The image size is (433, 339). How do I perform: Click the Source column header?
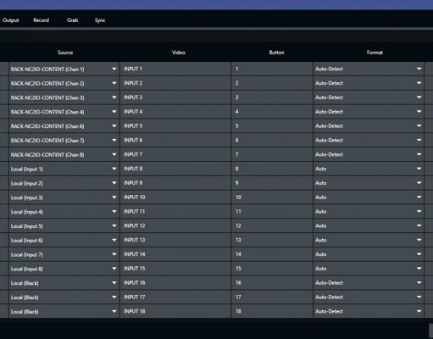pyautogui.click(x=65, y=53)
